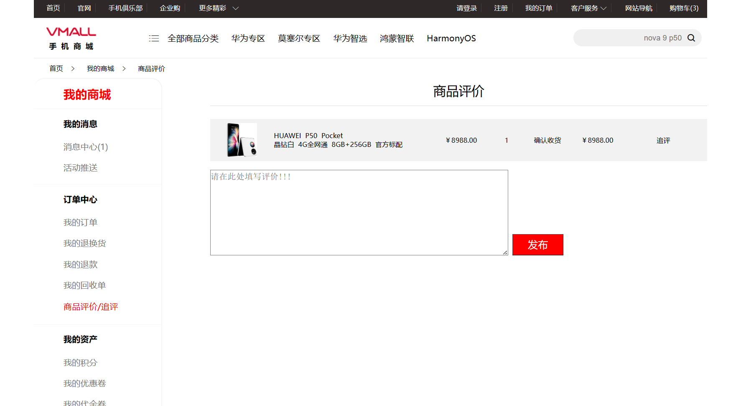Screen dimensions: 741x406
Task: Click 追评 for the P50 Pocket order
Action: tap(663, 141)
